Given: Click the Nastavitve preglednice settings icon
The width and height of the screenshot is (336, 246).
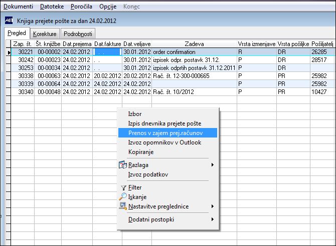Looking at the screenshot, I should 123,206.
